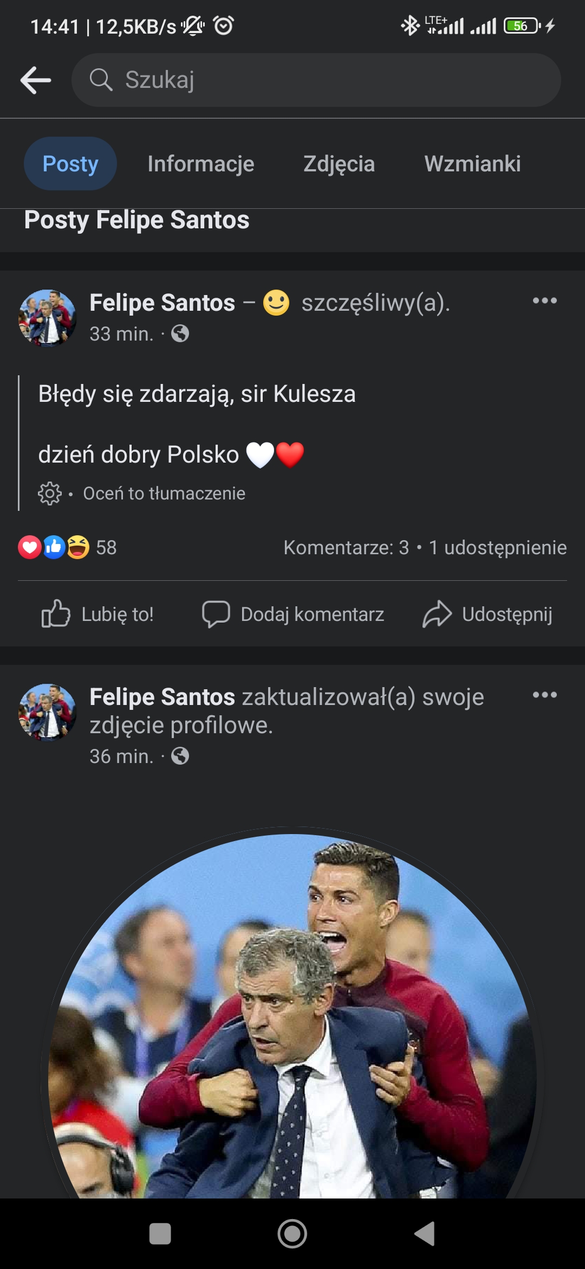View reactions count 58
The image size is (585, 1269).
106,547
